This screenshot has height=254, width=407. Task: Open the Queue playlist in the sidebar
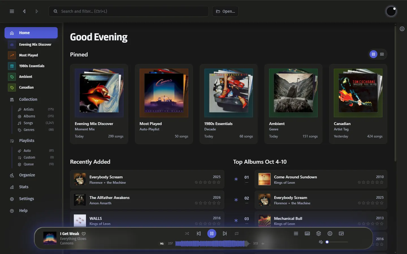click(36, 164)
